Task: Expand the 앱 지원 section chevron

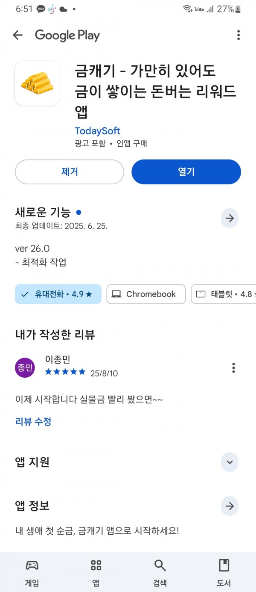Action: 230,462
